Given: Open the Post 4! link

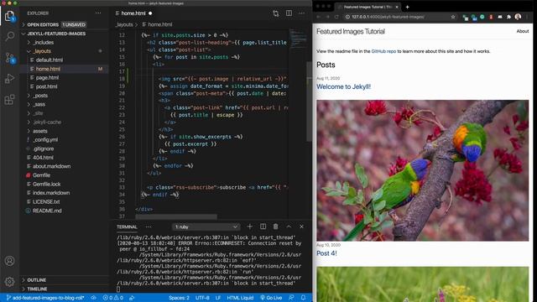Looking at the screenshot, I should 326,253.
